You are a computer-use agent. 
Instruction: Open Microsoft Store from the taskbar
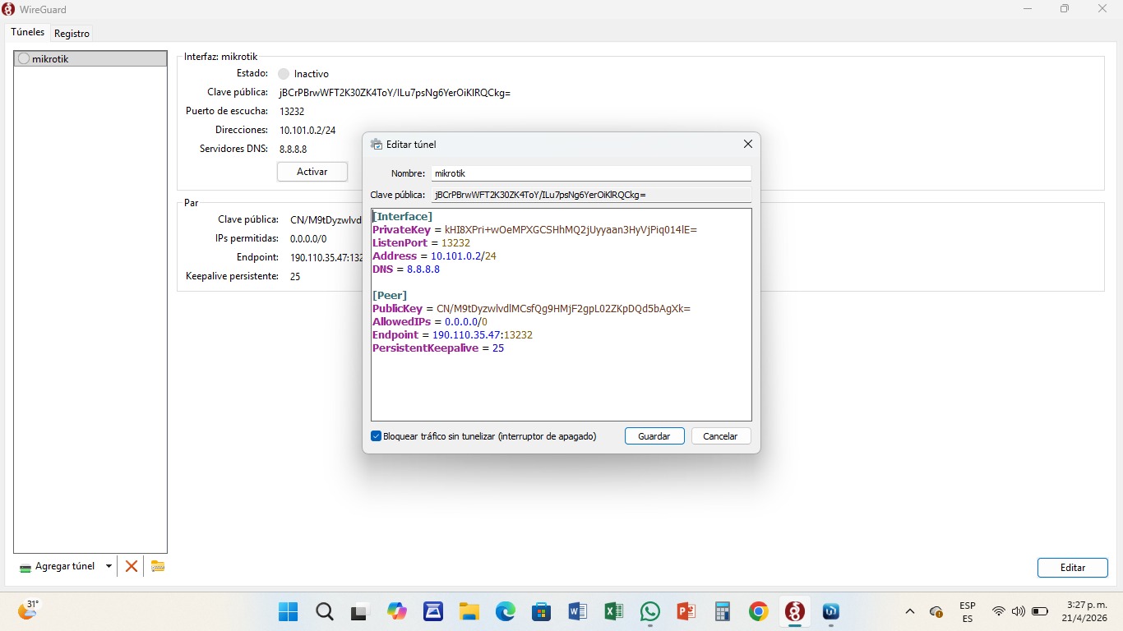[x=542, y=611]
